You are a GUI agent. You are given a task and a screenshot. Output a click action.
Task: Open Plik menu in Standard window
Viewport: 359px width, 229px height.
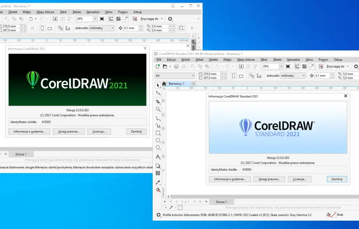click(159, 60)
